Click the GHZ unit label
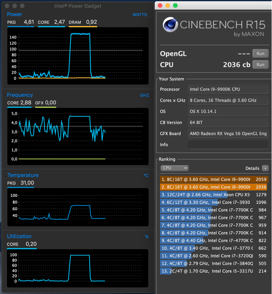 (145, 95)
